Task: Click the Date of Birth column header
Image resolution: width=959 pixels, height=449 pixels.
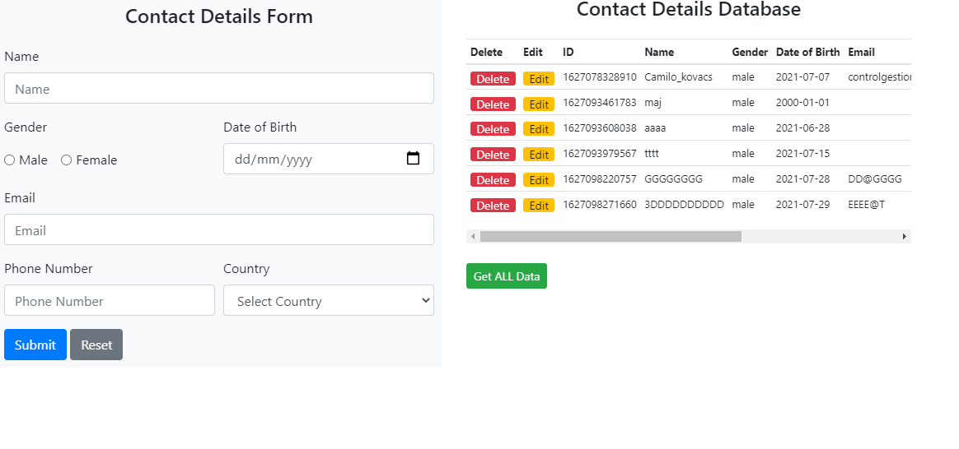Action: point(808,52)
